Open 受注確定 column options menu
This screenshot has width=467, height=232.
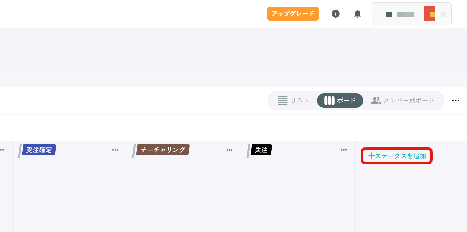tap(115, 150)
